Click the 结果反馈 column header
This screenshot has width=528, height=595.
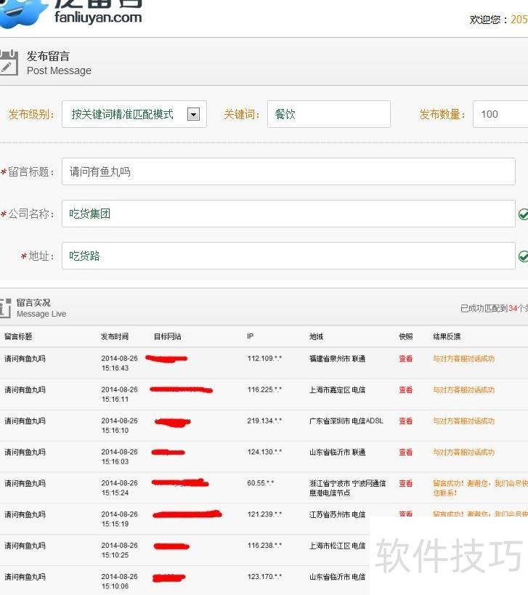click(x=447, y=336)
